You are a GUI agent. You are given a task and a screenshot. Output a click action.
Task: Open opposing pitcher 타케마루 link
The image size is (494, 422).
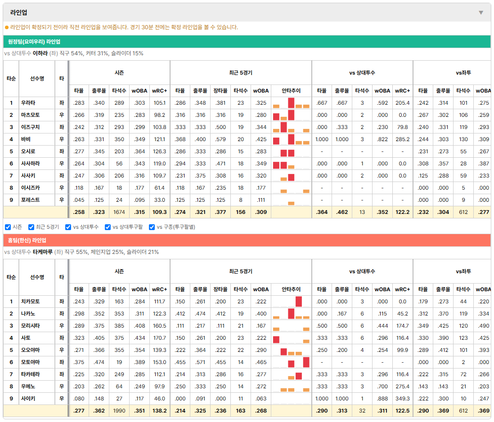tap(43, 252)
